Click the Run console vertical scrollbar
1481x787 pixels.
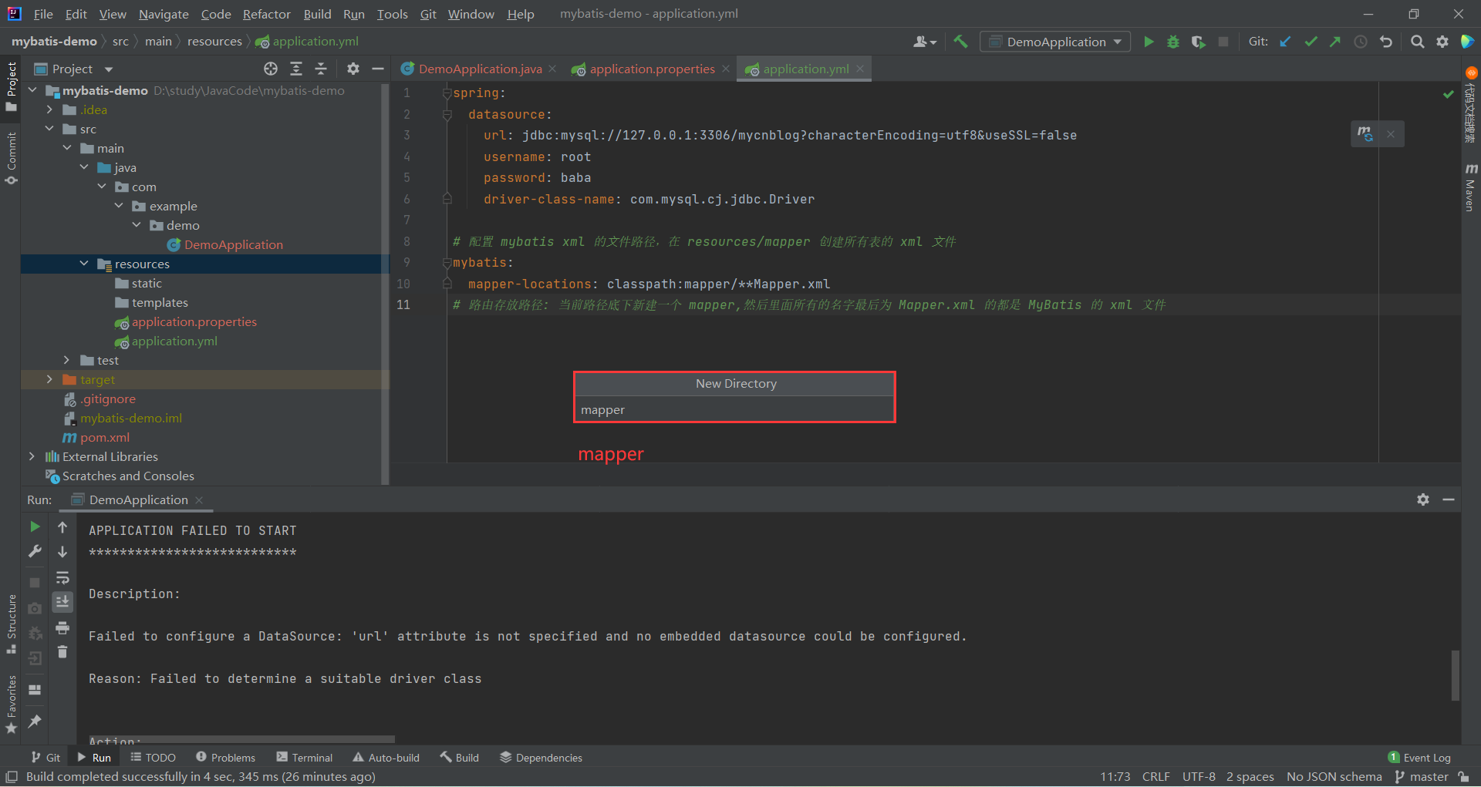(x=1456, y=675)
